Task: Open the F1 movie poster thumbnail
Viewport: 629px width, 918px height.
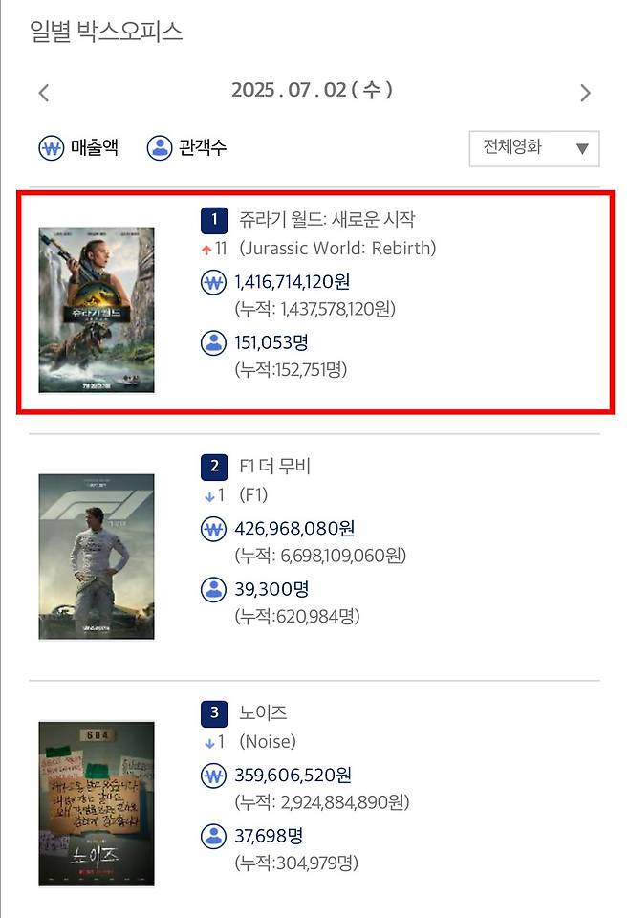Action: pyautogui.click(x=97, y=557)
